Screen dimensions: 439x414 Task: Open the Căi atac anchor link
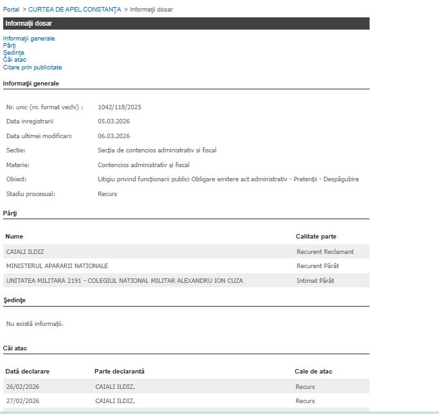pos(15,60)
